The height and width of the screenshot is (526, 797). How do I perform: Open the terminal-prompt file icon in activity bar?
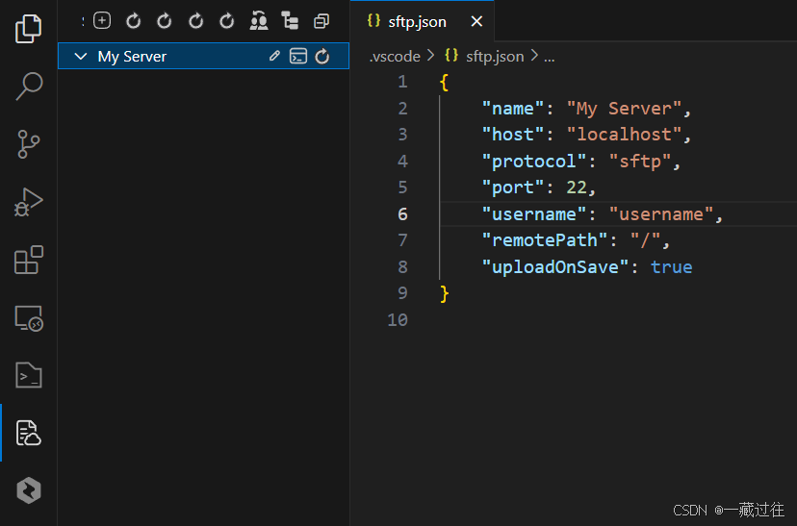pos(29,376)
